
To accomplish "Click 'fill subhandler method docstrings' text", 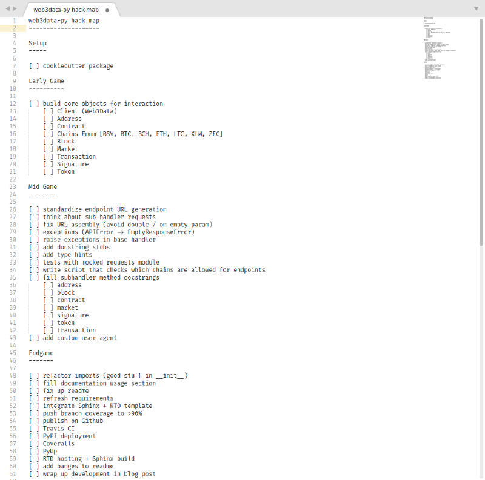I will (101, 277).
